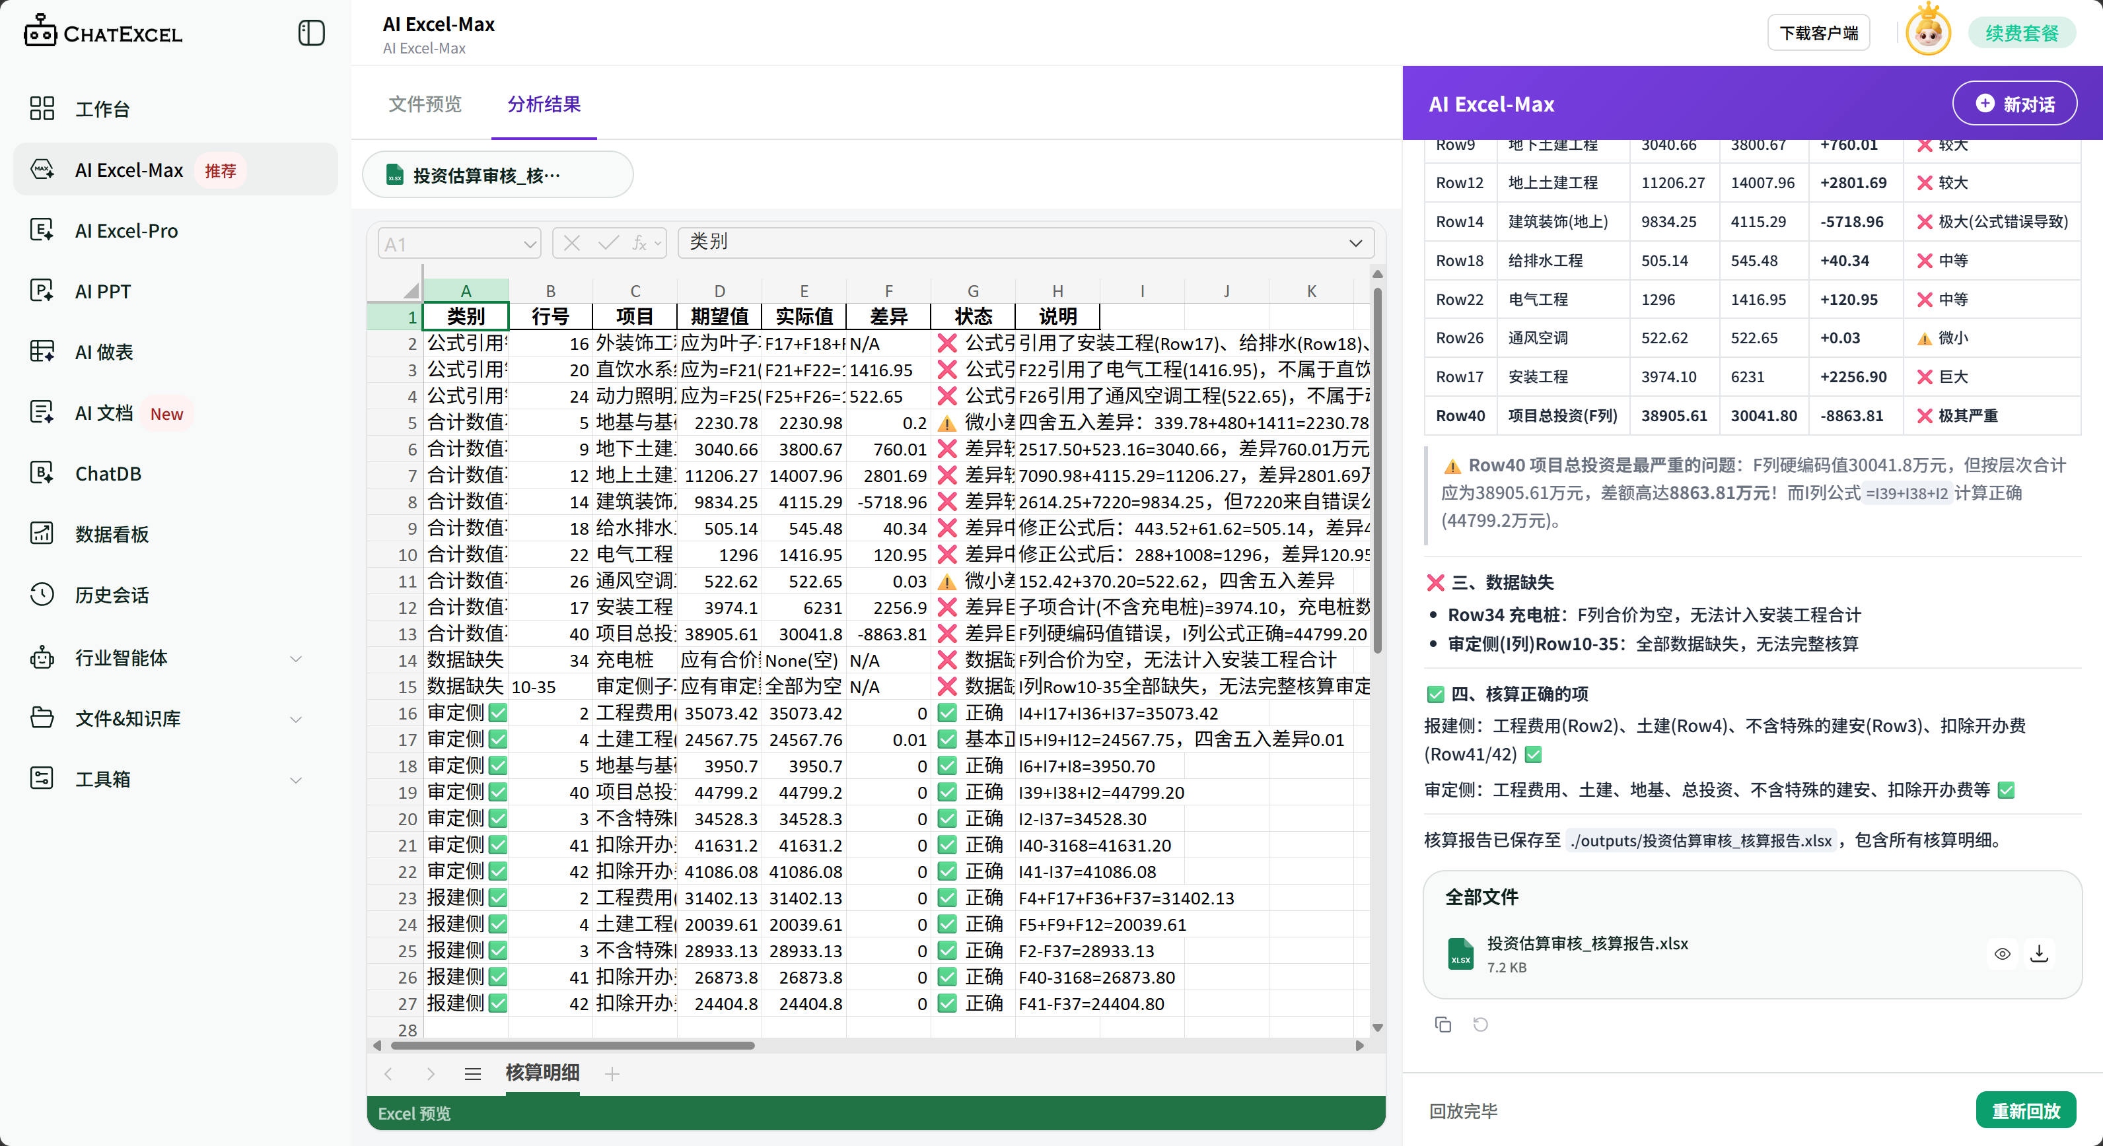The height and width of the screenshot is (1146, 2103).
Task: Open AI Excel-Pro tool
Action: click(x=176, y=230)
